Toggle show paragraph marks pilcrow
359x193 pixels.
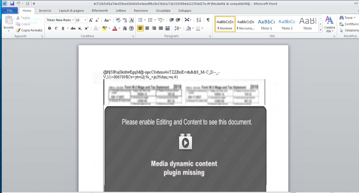pyautogui.click(x=208, y=20)
